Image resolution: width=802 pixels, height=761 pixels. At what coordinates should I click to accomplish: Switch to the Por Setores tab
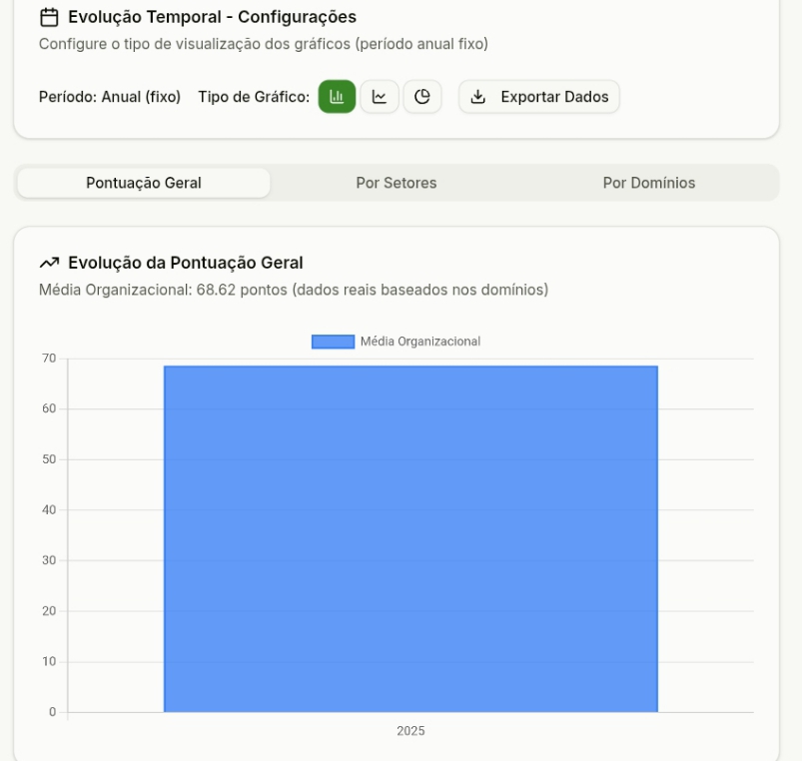397,183
